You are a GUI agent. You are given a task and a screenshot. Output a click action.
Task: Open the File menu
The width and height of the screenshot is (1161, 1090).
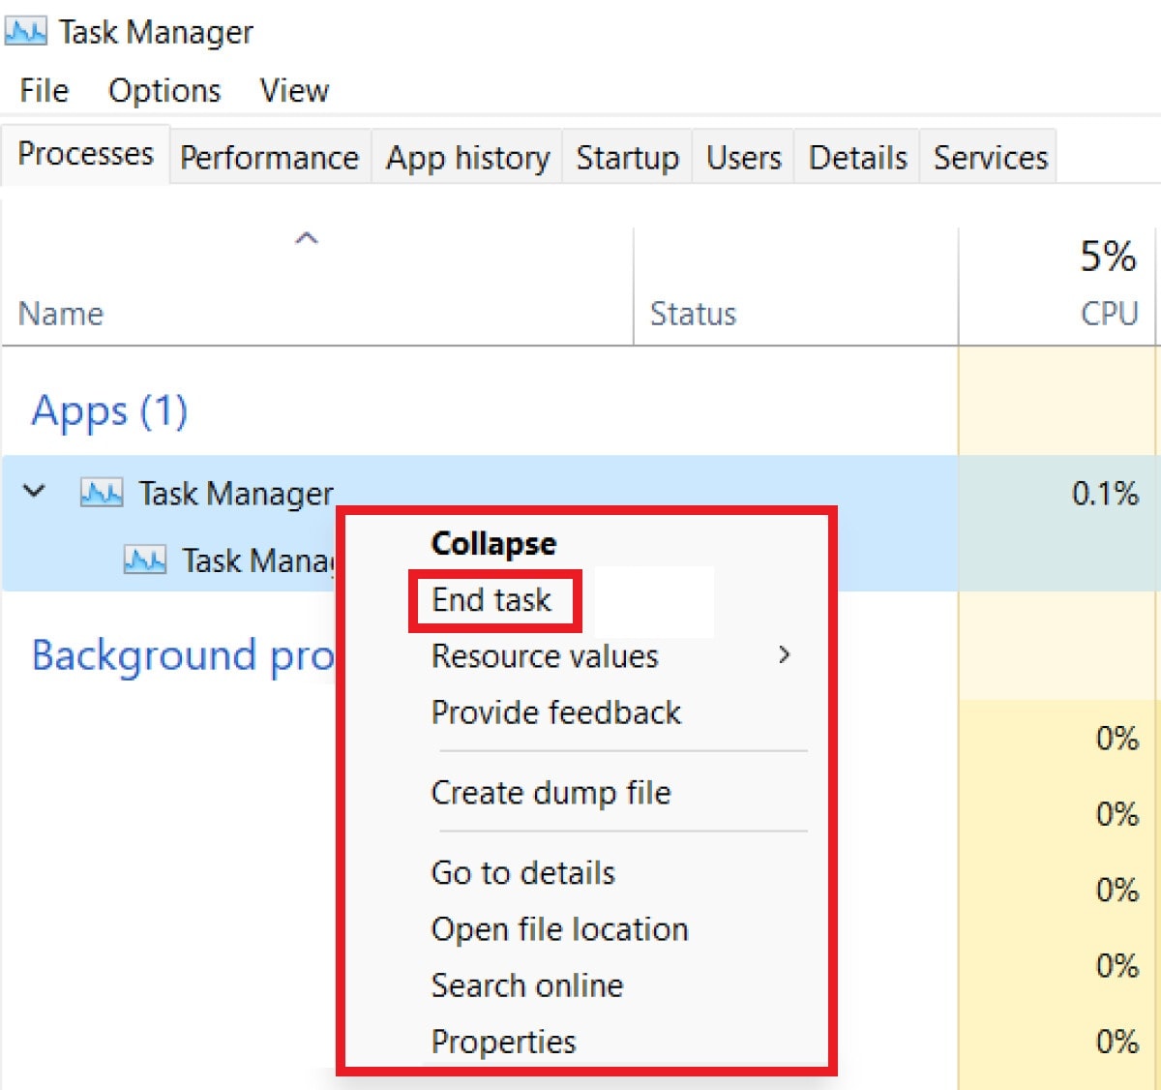pyautogui.click(x=45, y=91)
